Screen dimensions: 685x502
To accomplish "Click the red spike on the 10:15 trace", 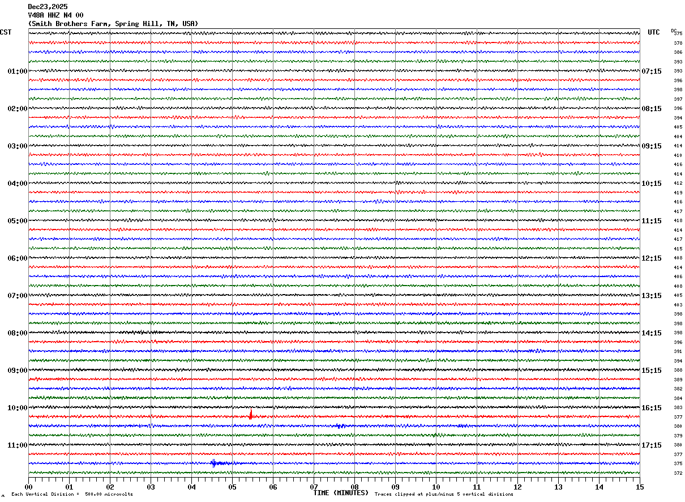I will click(x=251, y=415).
